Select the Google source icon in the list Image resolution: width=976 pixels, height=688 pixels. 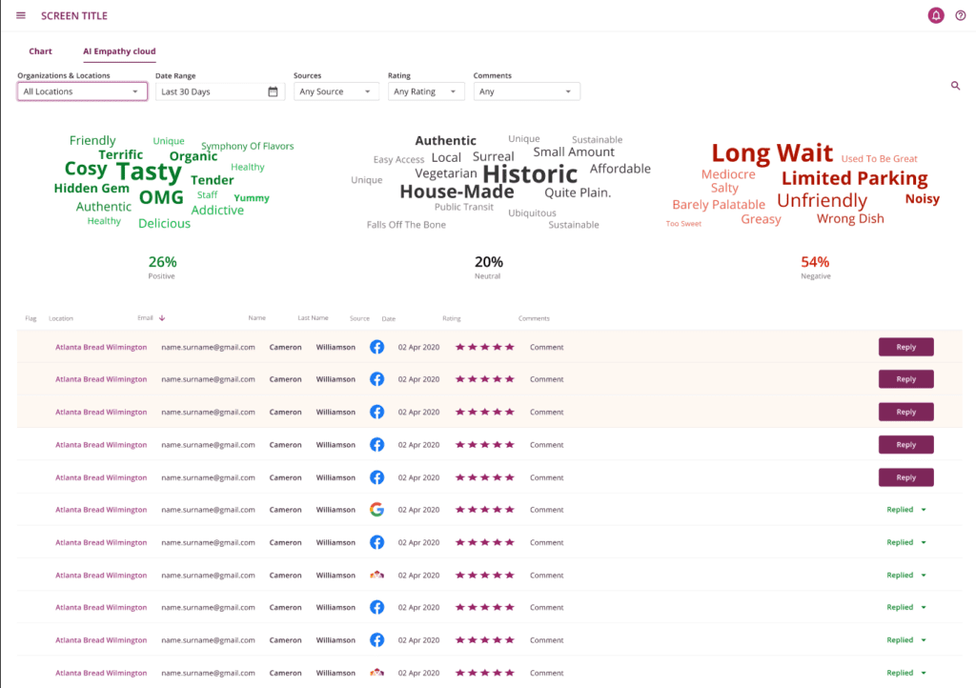click(x=376, y=509)
